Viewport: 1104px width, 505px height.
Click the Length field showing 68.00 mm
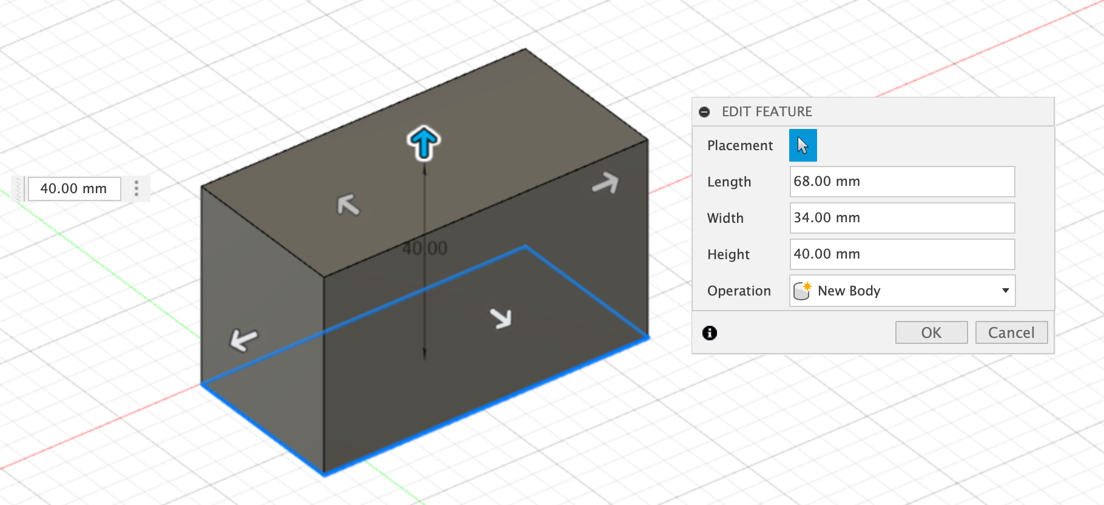[x=902, y=182]
